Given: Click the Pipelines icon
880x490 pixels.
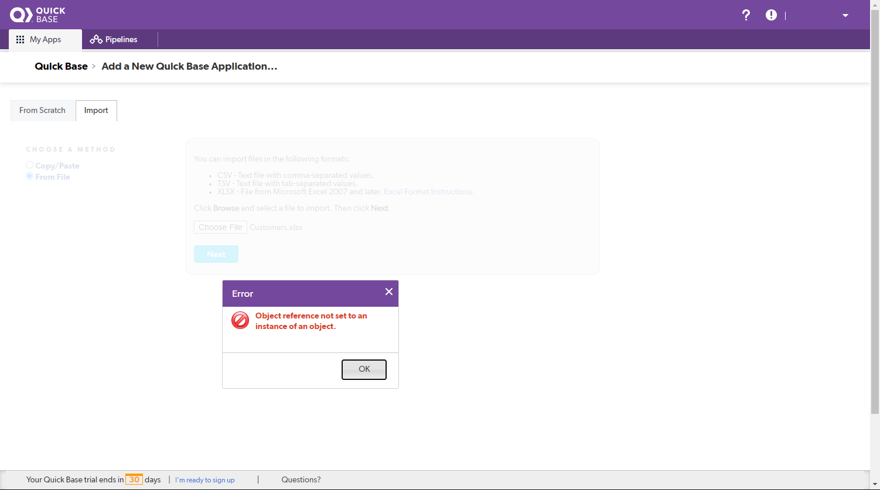Looking at the screenshot, I should [x=96, y=40].
